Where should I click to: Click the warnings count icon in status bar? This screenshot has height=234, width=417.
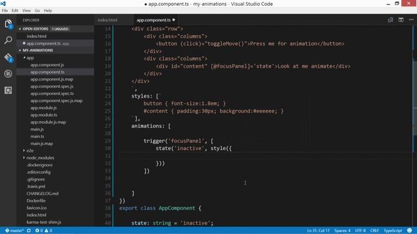[48, 231]
